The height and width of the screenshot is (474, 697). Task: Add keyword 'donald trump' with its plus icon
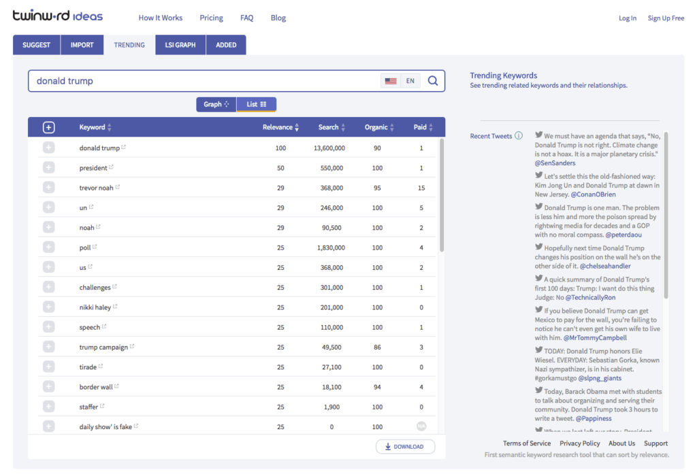coord(48,148)
